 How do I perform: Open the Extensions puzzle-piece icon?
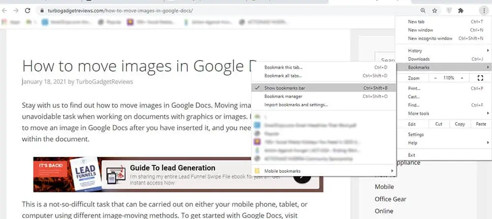pos(461,11)
